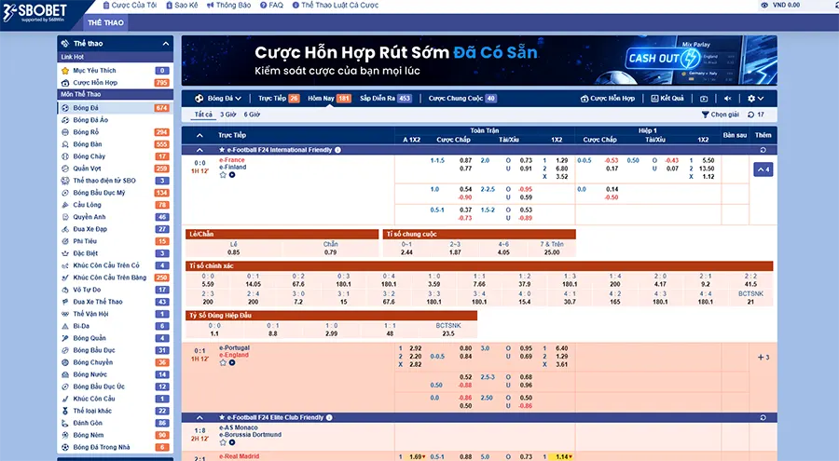The image size is (839, 461).
Task: Favorite the e-AS Monaco vs Dortmund match star
Action: [223, 442]
